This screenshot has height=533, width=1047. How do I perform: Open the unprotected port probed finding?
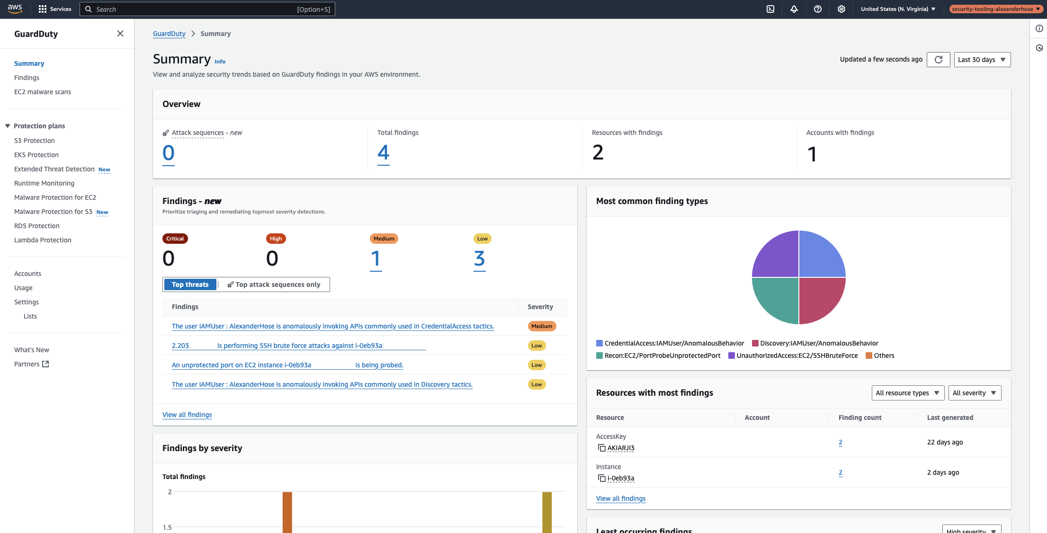coord(287,365)
